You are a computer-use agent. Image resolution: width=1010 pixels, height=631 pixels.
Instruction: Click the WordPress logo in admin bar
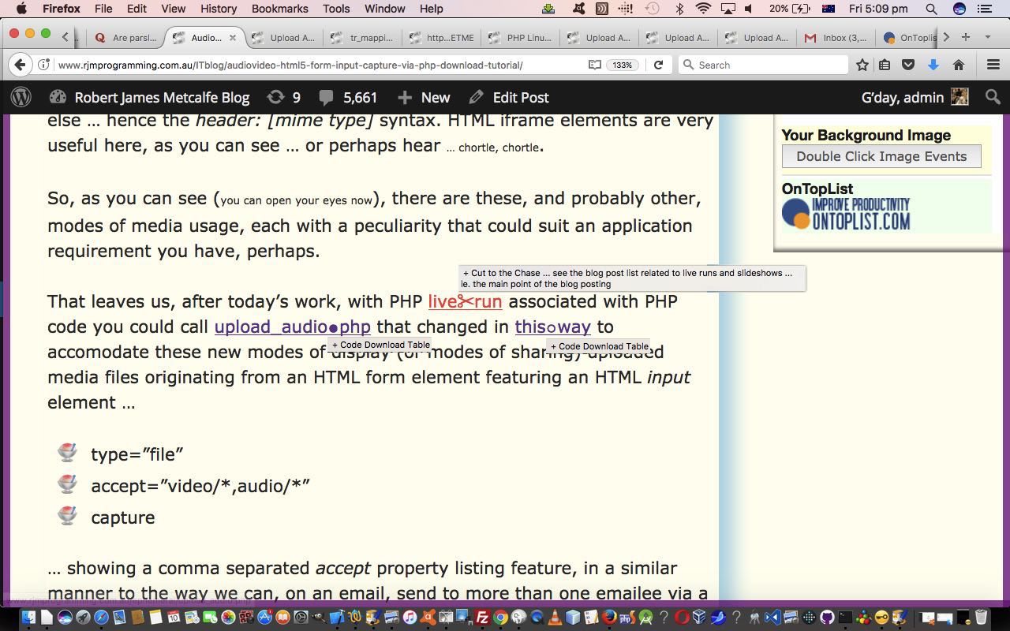coord(21,97)
